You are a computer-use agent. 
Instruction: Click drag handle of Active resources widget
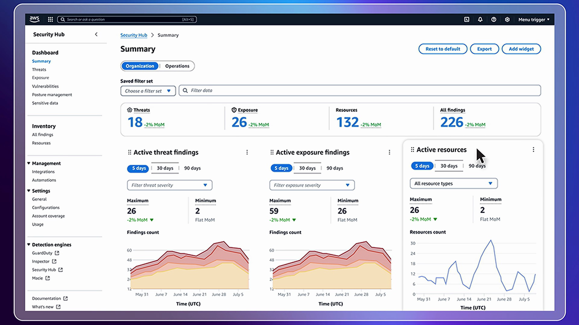tap(413, 150)
